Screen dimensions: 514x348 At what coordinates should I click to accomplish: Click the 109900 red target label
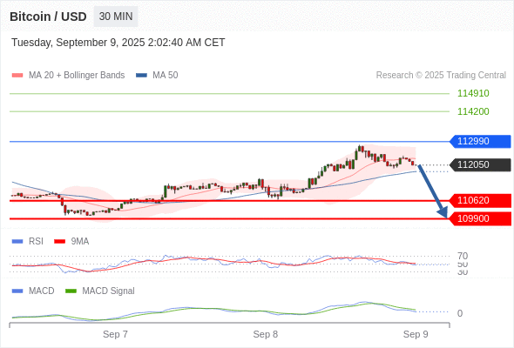coord(480,218)
